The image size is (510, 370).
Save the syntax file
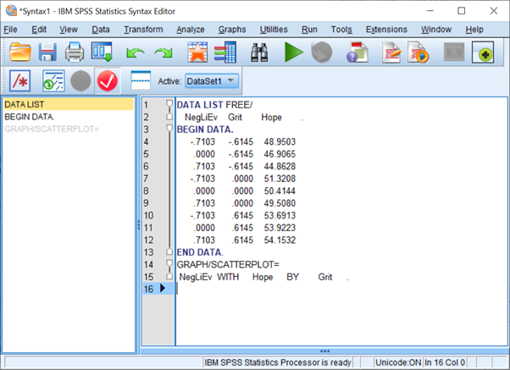[47, 53]
